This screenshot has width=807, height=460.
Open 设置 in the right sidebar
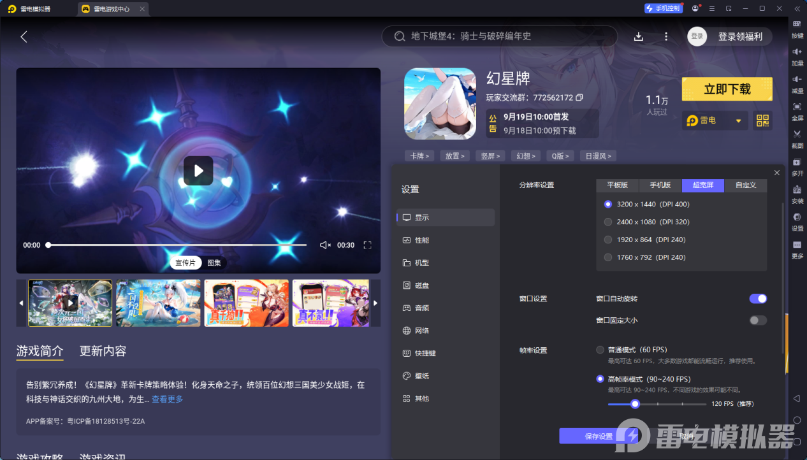click(x=797, y=221)
